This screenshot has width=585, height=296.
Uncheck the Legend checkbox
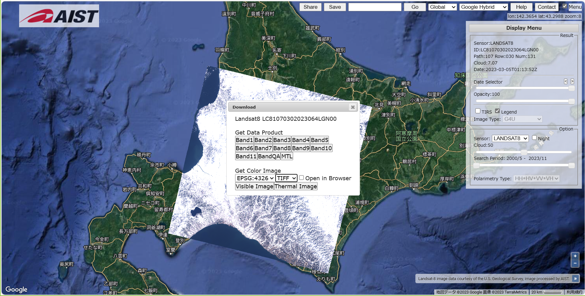pyautogui.click(x=497, y=111)
